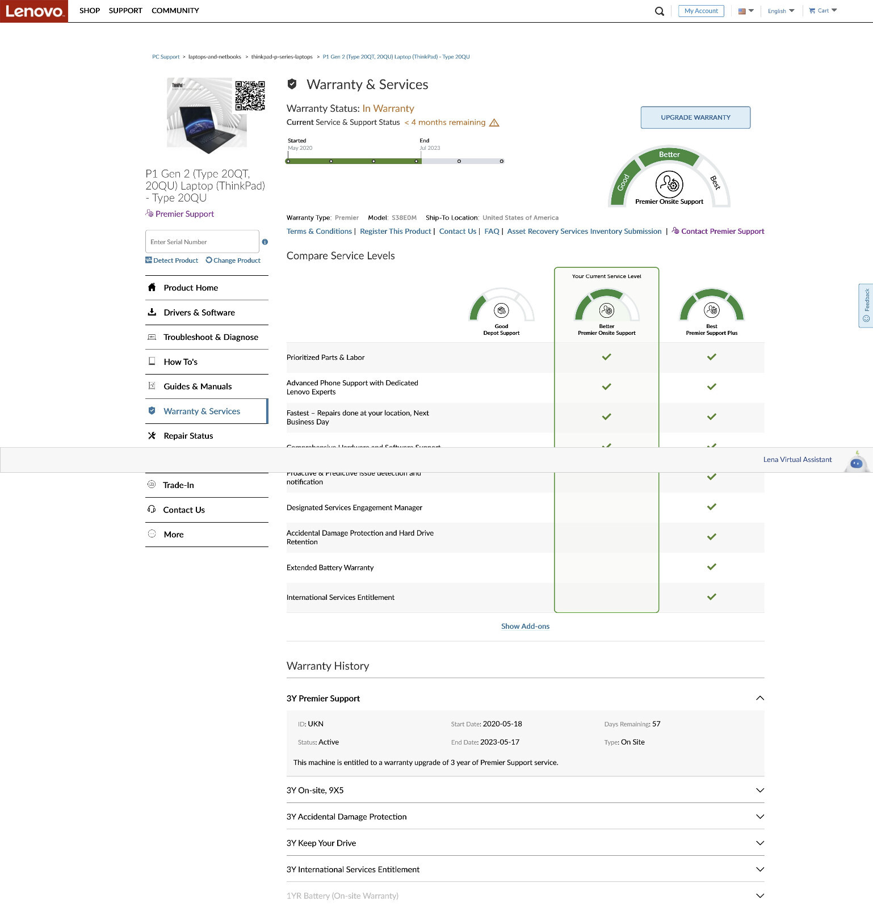The width and height of the screenshot is (873, 908).
Task: Click the Good Depot Support gauge icon
Action: 501,310
